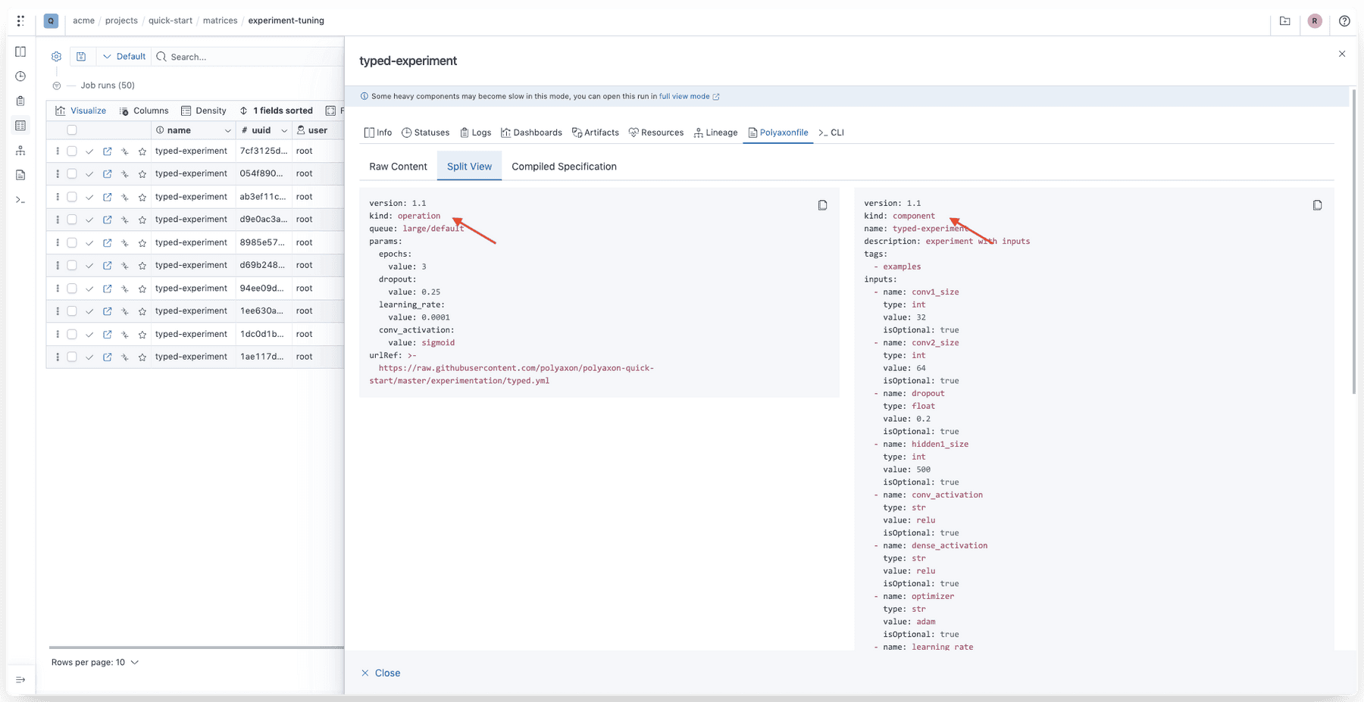
Task: Switch to the Compiled Specification tab
Action: pyautogui.click(x=564, y=166)
